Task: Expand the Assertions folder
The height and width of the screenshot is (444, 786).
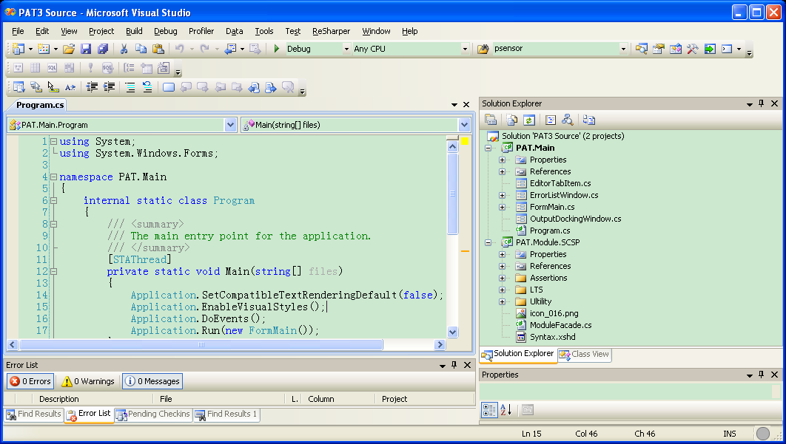Action: point(502,278)
